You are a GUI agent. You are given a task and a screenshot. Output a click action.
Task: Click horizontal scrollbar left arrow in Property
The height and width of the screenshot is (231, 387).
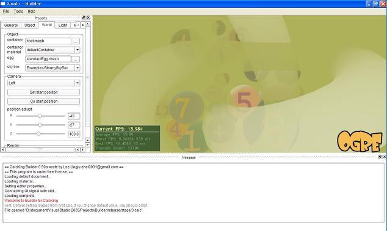pyautogui.click(x=3, y=150)
